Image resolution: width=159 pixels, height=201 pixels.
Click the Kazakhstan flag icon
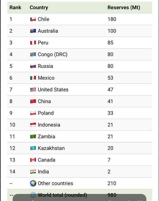(33, 148)
